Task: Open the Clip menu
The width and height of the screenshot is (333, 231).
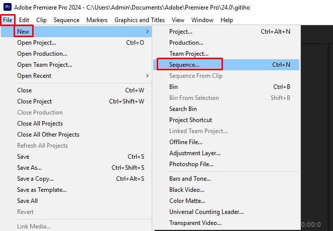Action: (x=41, y=20)
